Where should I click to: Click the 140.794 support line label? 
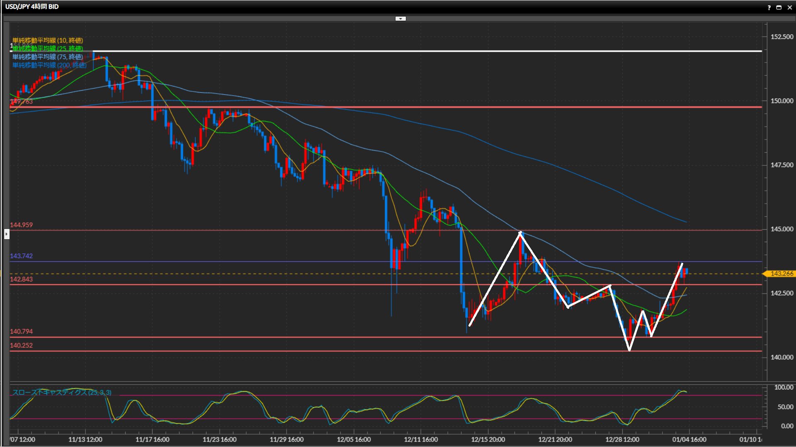[21, 332]
